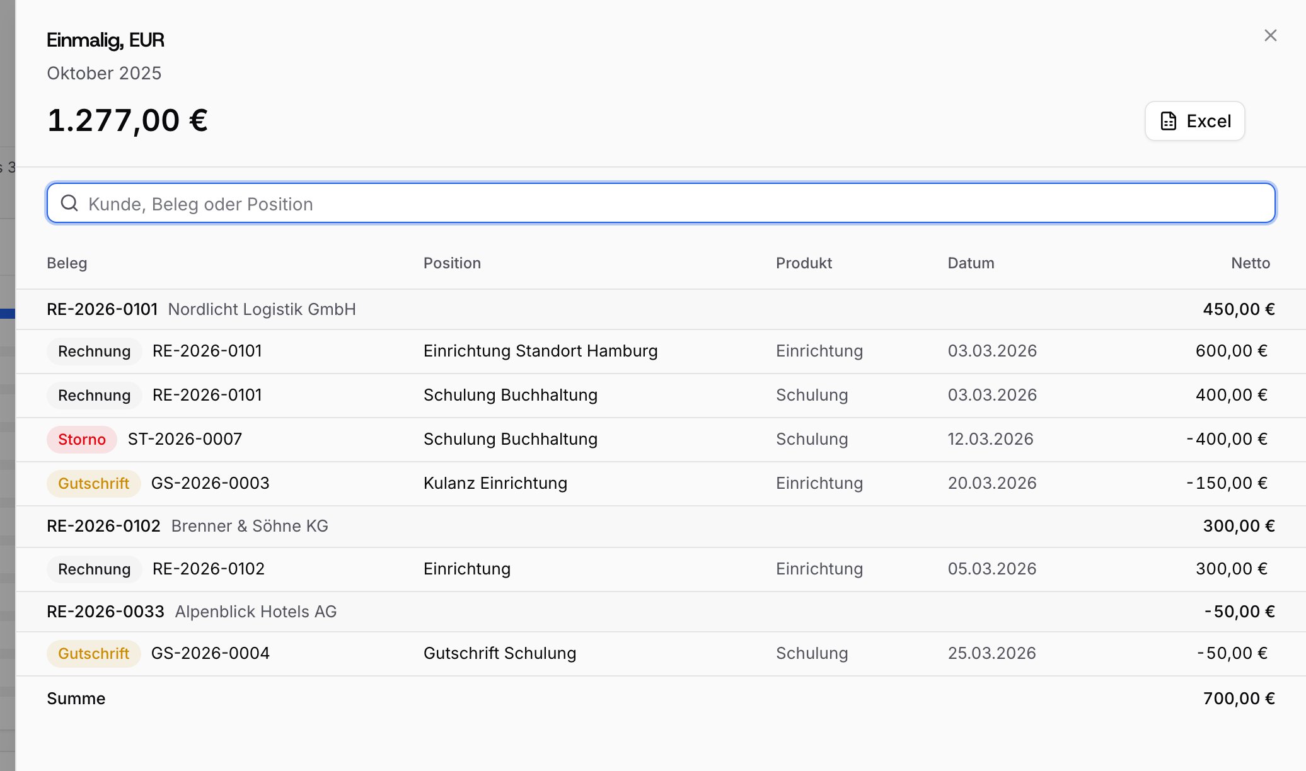This screenshot has width=1306, height=771.
Task: Close the Einmalig, EUR panel
Action: click(x=1270, y=35)
